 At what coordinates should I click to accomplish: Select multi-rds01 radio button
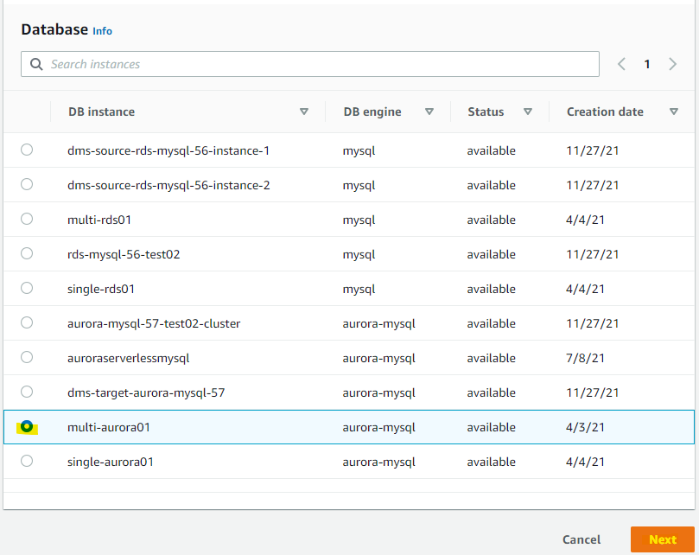pos(27,219)
